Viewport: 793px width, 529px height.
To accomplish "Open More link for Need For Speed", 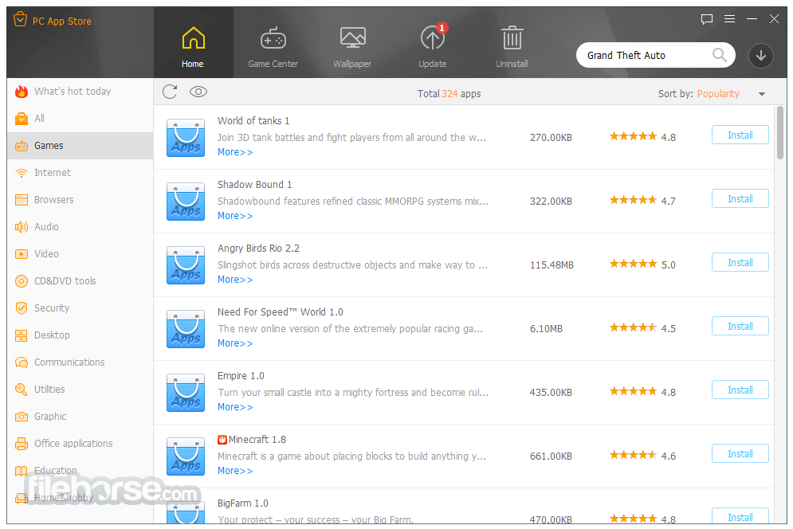I will (x=235, y=343).
